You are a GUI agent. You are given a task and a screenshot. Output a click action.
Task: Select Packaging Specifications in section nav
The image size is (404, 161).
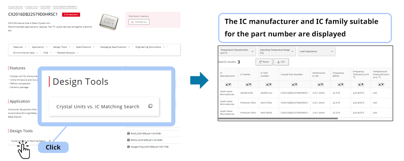(115, 47)
